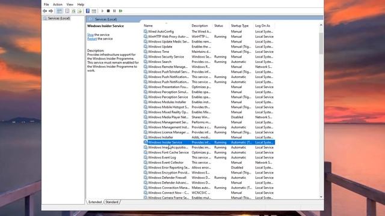Select the Windows Defender Advanced row
This screenshot has height=216, width=385.
(209, 182)
